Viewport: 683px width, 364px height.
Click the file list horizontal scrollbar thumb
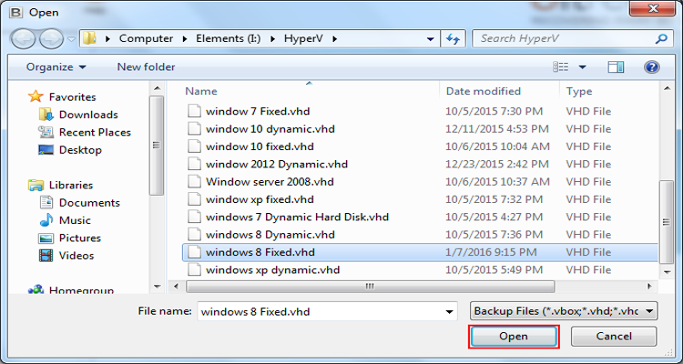pyautogui.click(x=370, y=287)
